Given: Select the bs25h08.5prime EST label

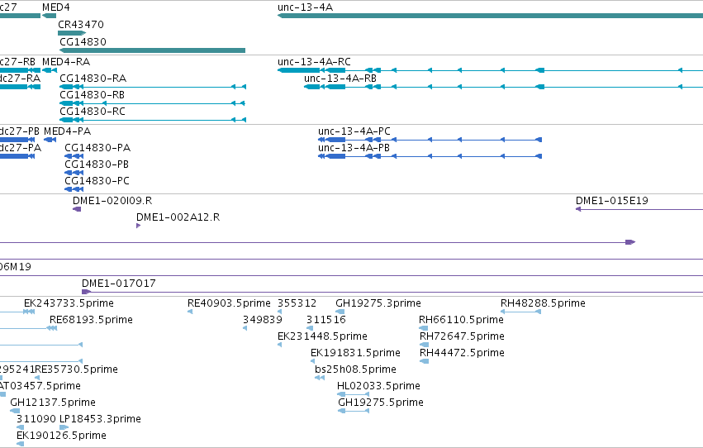Looking at the screenshot, I should 355,369.
